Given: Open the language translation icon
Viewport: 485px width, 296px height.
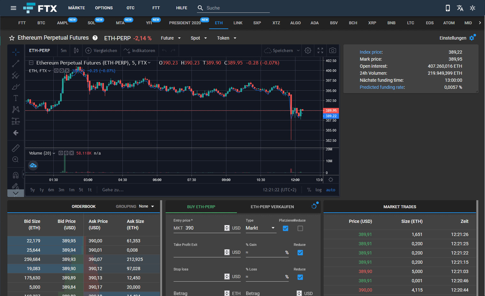Looking at the screenshot, I should pos(460,8).
